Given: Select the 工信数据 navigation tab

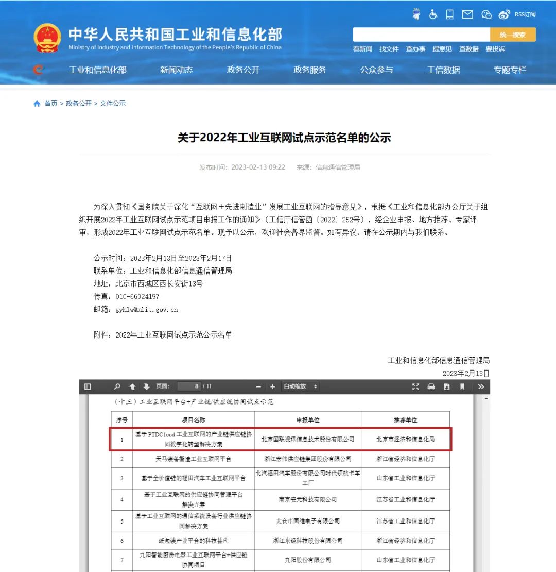Looking at the screenshot, I should [443, 70].
